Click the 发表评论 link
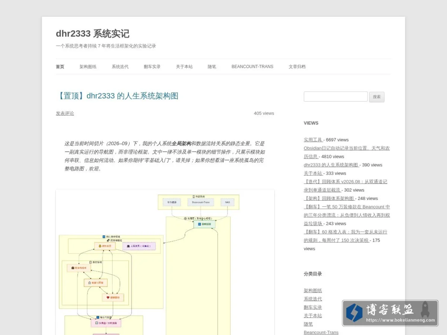The height and width of the screenshot is (335, 447). (65, 113)
